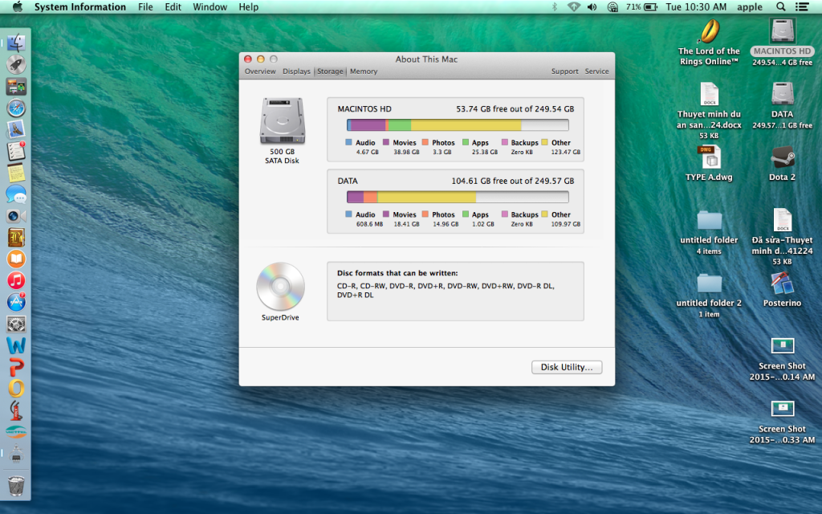Click the MACINTOS HD storage usage bar
Screen dimensions: 822x514
click(x=458, y=124)
